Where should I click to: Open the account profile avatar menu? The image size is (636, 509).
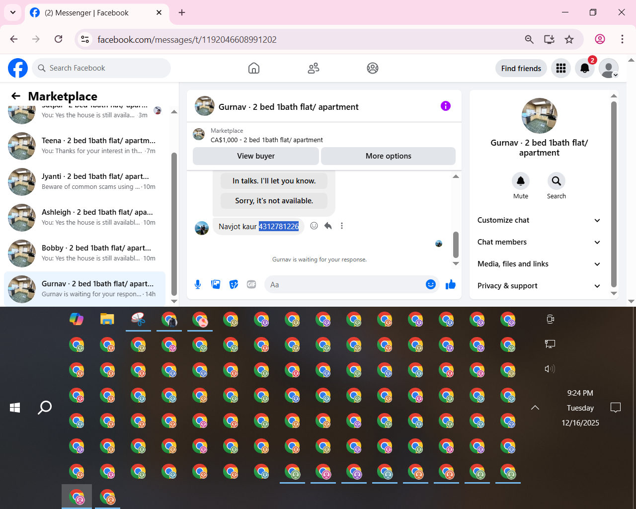609,68
